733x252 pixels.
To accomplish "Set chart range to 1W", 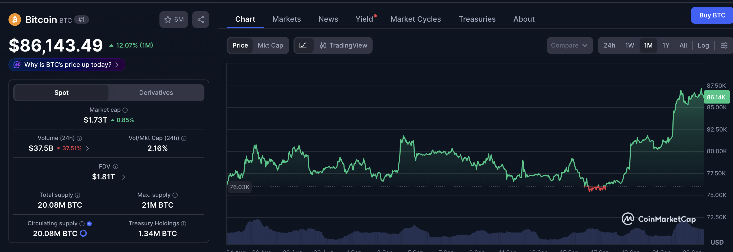I will (x=629, y=45).
